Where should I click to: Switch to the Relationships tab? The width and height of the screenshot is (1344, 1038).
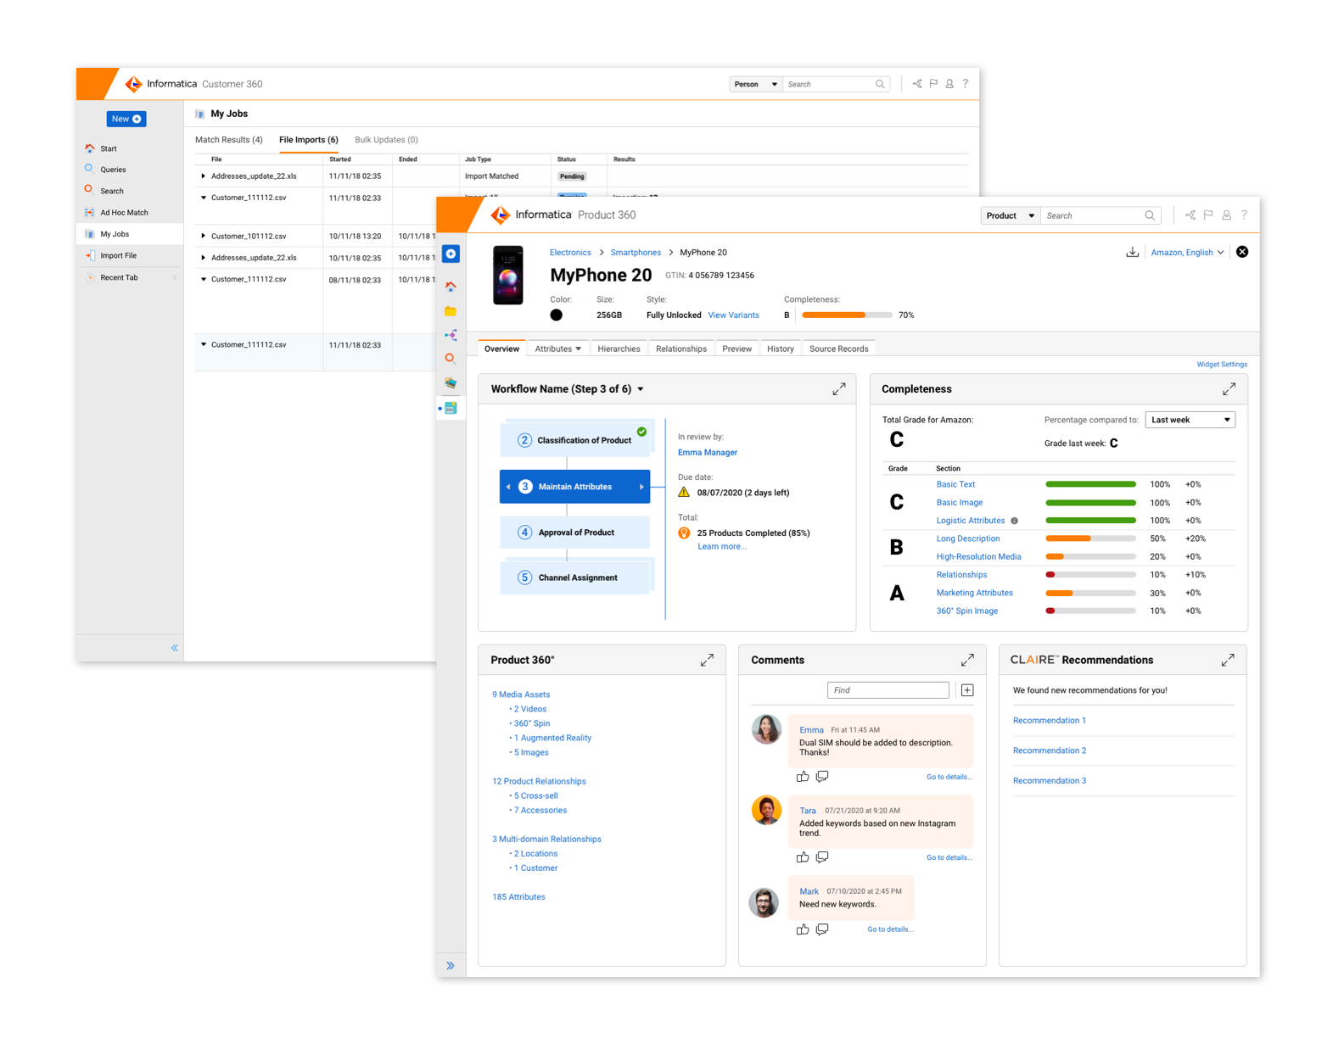(681, 349)
